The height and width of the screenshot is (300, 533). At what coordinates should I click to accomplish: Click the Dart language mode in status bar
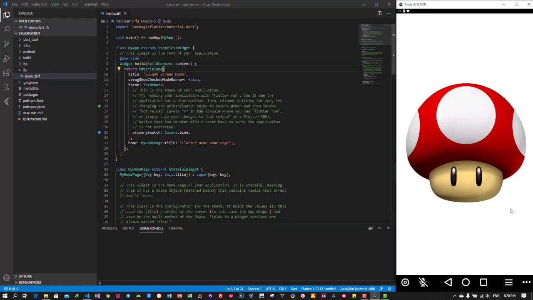coord(294,289)
